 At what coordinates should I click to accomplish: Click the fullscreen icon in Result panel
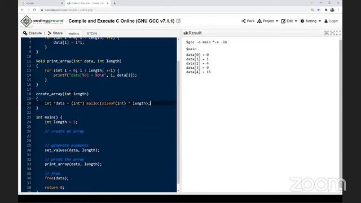click(338, 33)
